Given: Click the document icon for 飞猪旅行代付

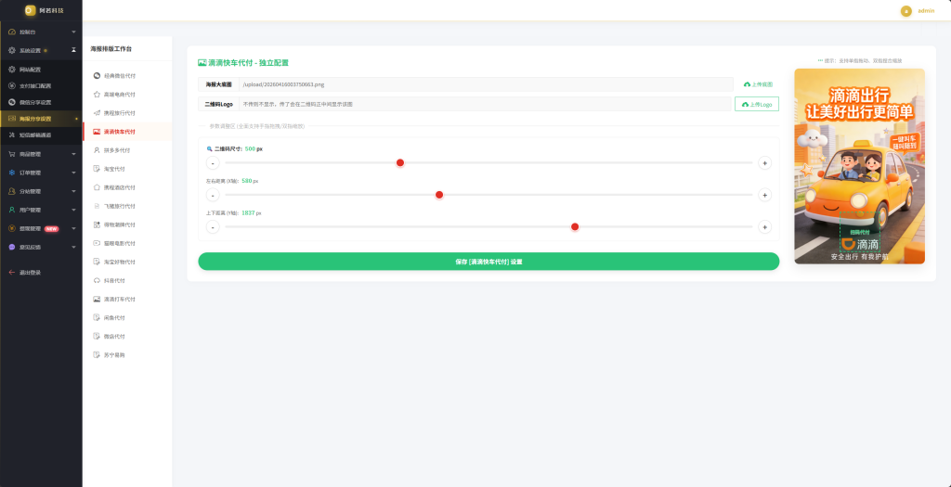Looking at the screenshot, I should pos(97,207).
